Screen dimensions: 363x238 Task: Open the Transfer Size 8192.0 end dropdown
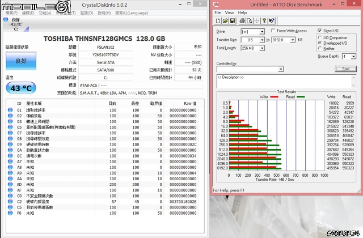293,40
